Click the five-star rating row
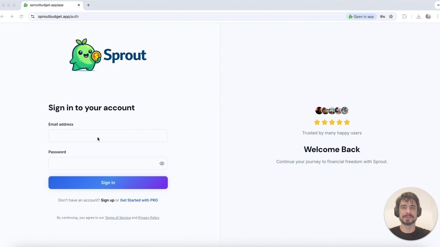 (x=331, y=122)
